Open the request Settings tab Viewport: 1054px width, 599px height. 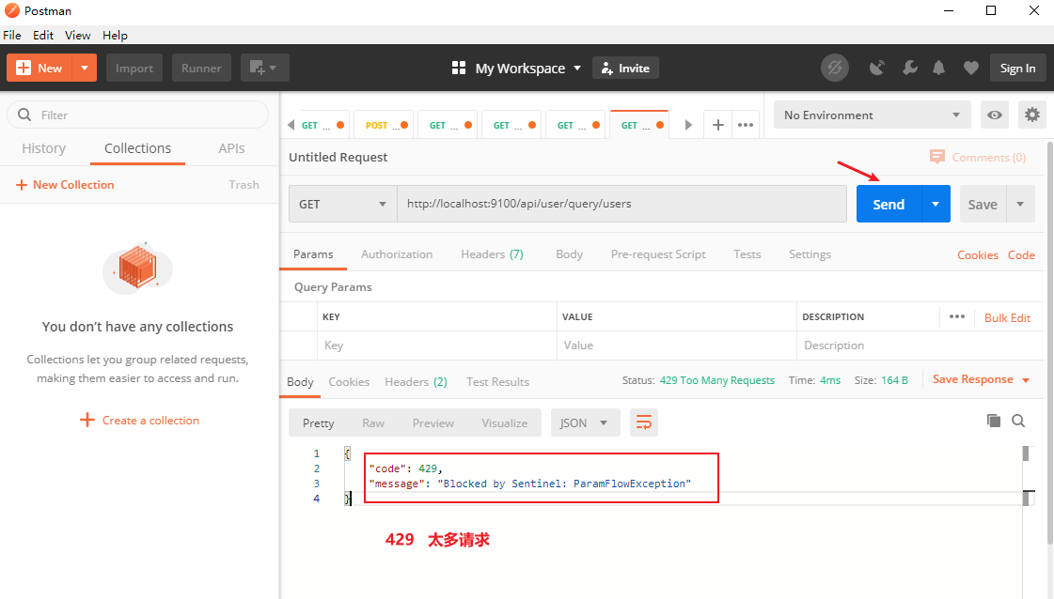810,253
